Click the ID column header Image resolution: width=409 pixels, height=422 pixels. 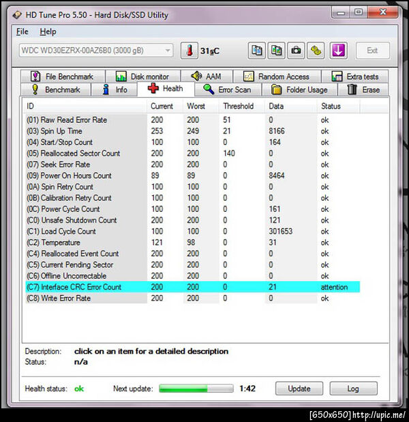click(x=85, y=107)
